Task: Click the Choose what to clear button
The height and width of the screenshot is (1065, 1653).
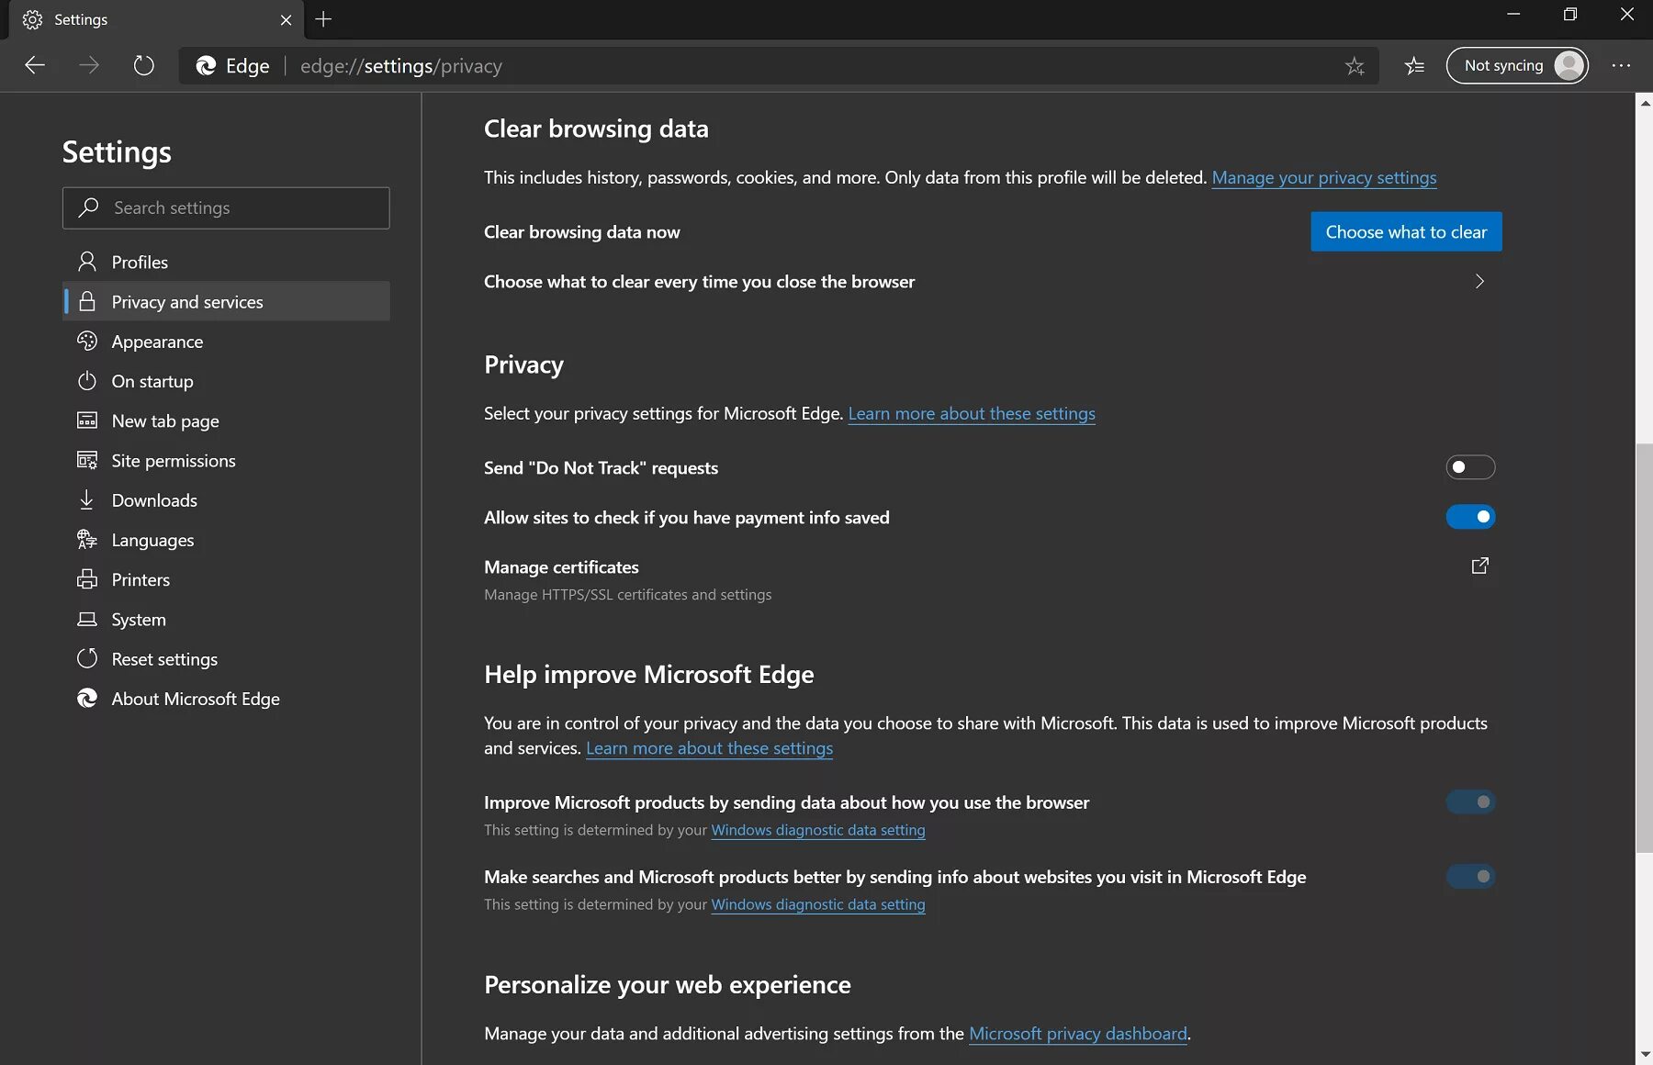Action: click(1406, 231)
